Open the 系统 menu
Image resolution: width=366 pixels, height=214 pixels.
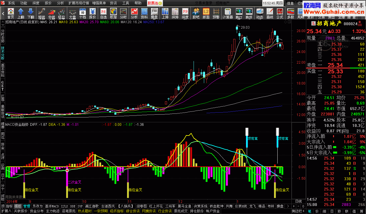coord(11,3)
